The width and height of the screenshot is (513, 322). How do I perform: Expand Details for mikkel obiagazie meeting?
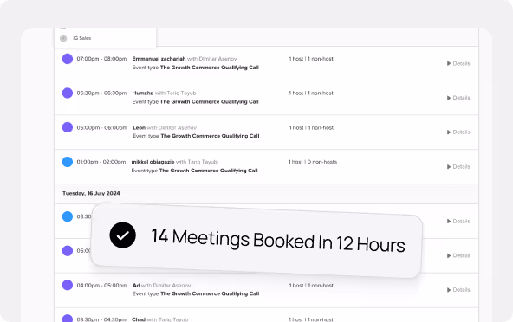point(458,167)
